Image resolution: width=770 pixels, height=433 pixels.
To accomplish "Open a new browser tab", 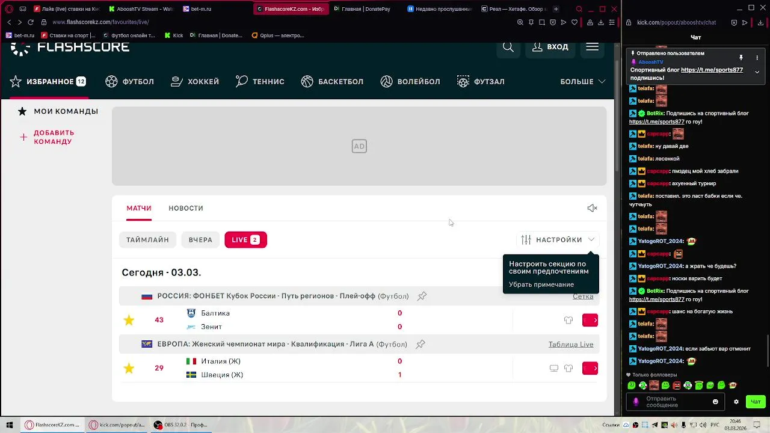I will [556, 9].
